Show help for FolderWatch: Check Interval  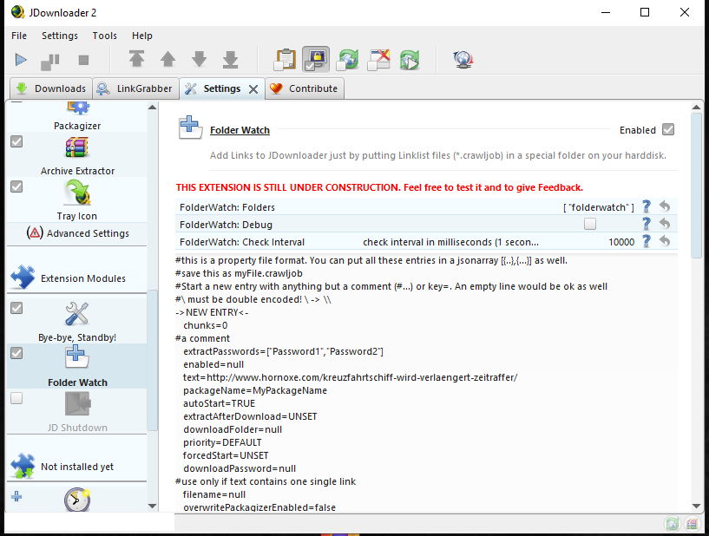click(647, 241)
